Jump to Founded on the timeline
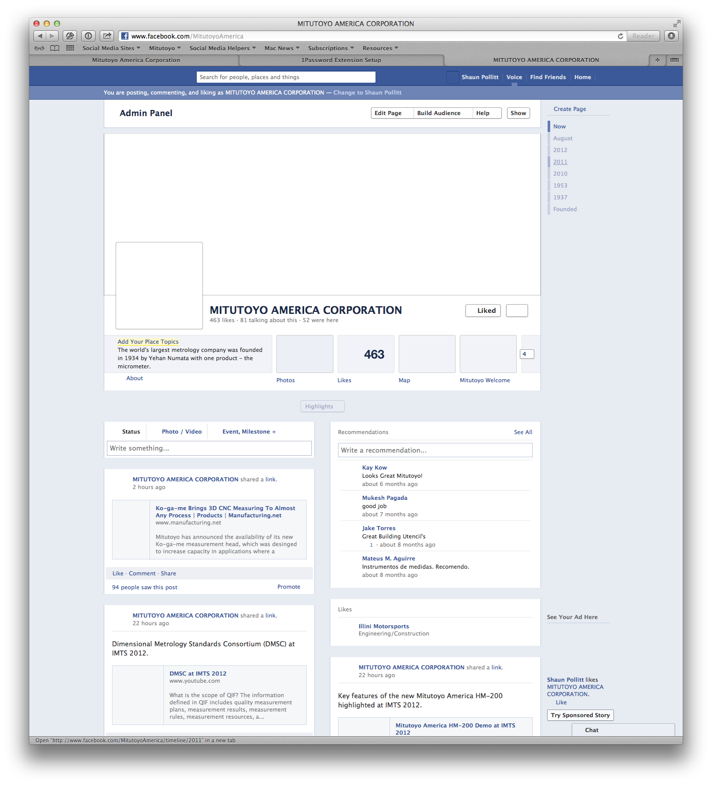The width and height of the screenshot is (712, 785). [x=565, y=209]
